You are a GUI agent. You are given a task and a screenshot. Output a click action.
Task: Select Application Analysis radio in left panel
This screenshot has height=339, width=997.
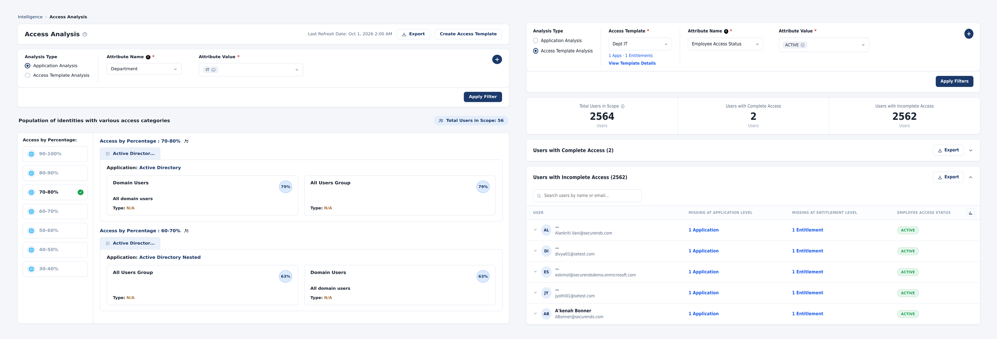click(x=27, y=66)
